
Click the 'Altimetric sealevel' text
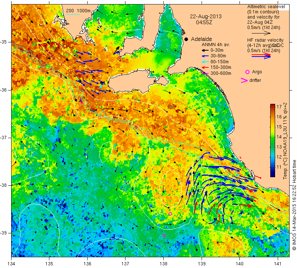point(266,7)
